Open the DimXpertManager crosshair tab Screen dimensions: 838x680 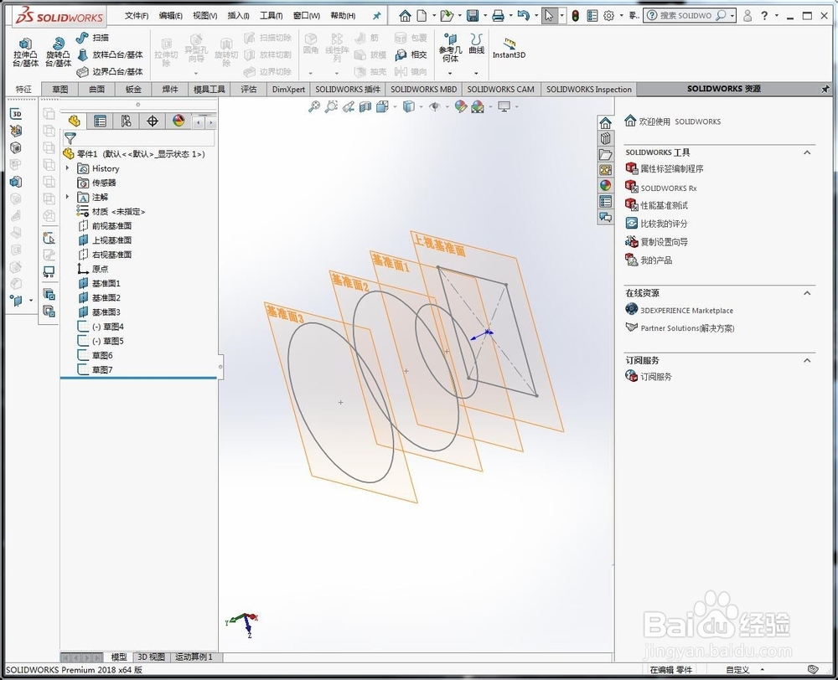click(x=153, y=121)
